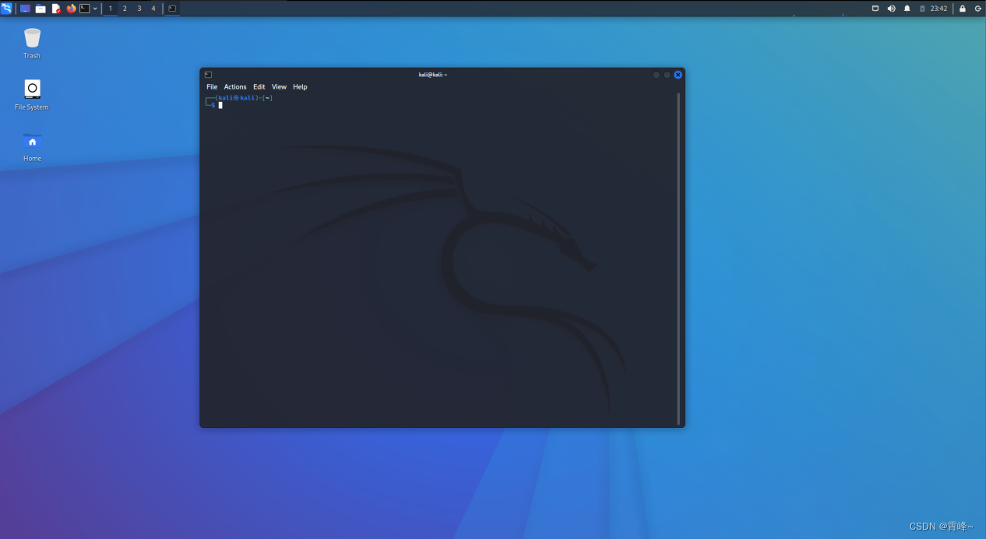
Task: Switch to workspace 2
Action: [x=125, y=9]
